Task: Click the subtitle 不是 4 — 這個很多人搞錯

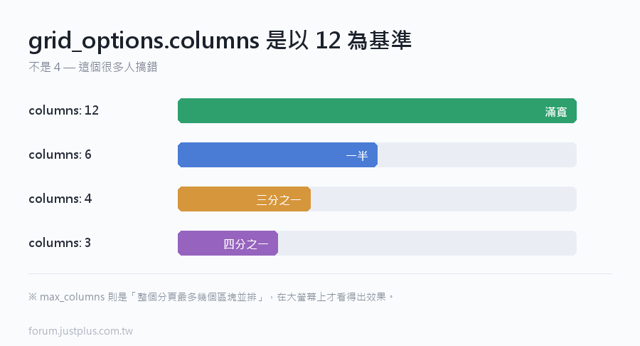Action: pyautogui.click(x=93, y=67)
